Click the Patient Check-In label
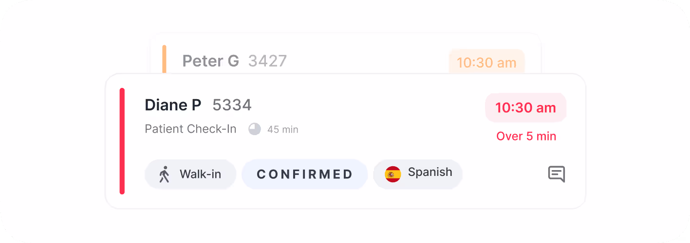 click(190, 129)
